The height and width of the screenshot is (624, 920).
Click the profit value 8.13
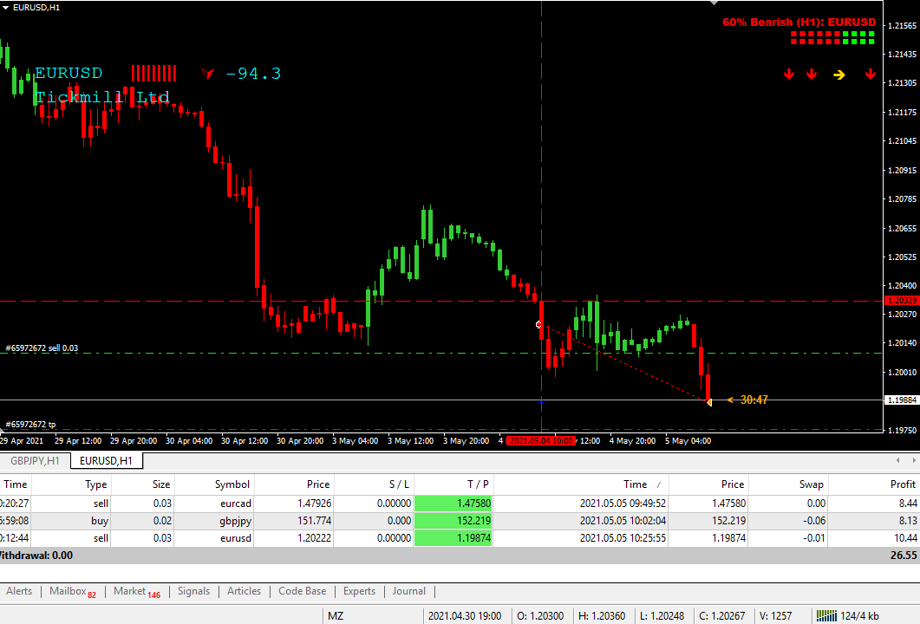point(908,521)
